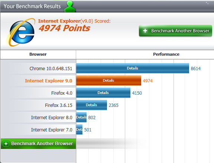The height and width of the screenshot is (163, 214).
Task: Select the Chrome 10.0.648.151 browser label
Action: (51, 68)
